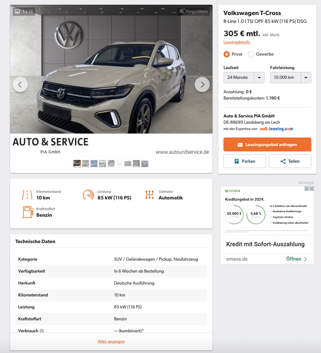Click the Kredit mit Sofort-Auszahlung ad headline
The width and height of the screenshot is (321, 353).
265,244
